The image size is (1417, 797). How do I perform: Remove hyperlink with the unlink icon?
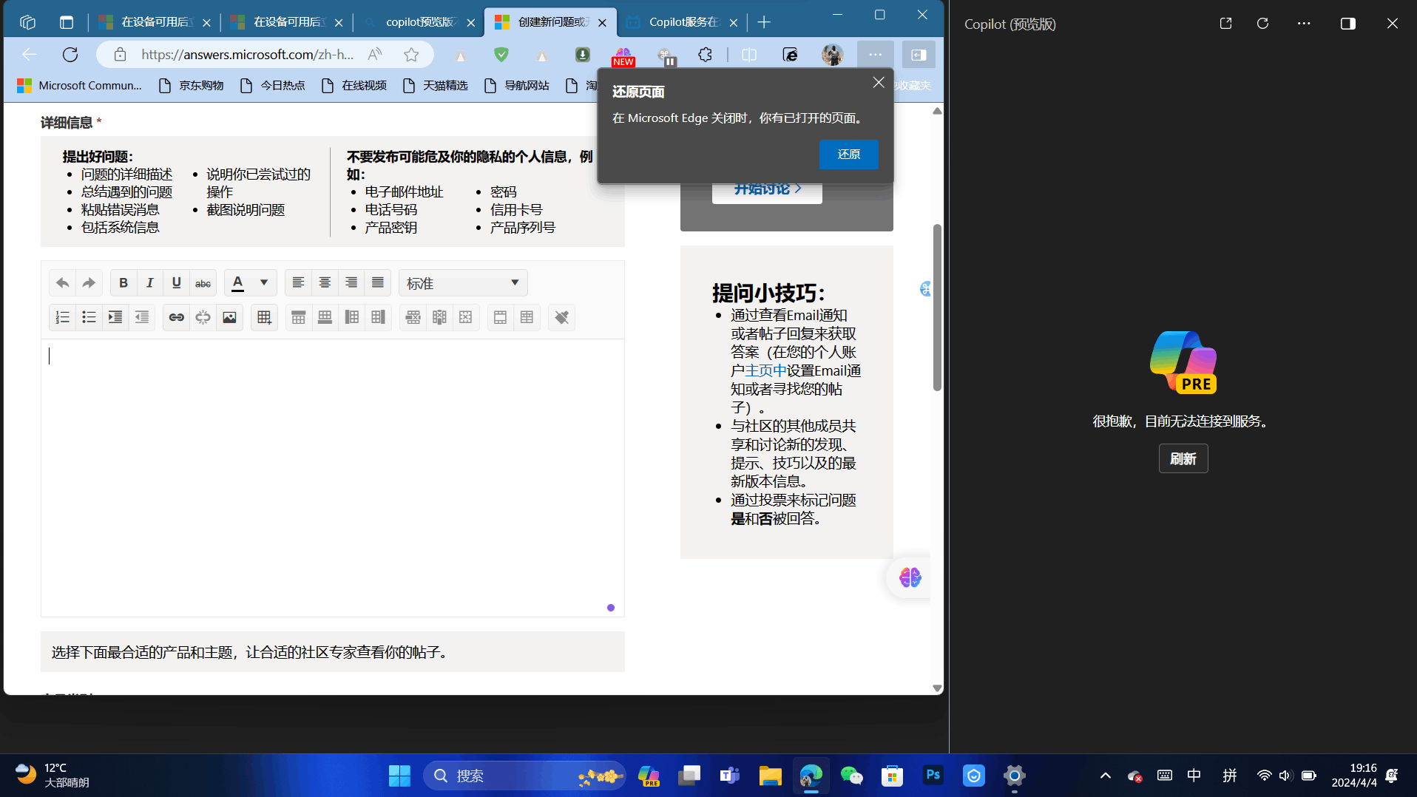pos(203,317)
